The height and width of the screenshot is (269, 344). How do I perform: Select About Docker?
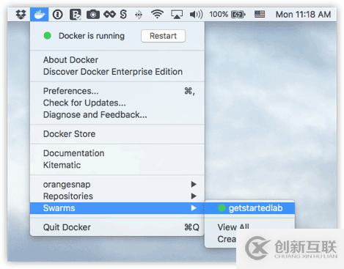[x=117, y=60]
